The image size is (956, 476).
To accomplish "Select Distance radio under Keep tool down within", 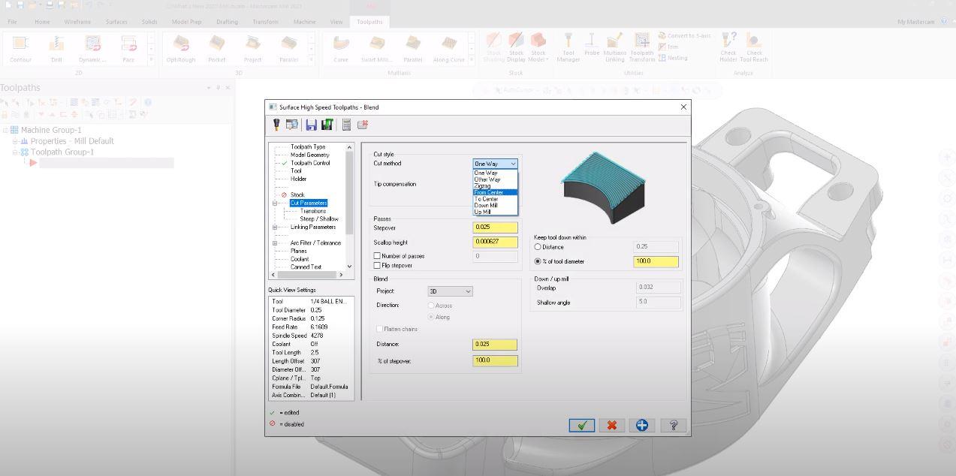I will [x=538, y=247].
